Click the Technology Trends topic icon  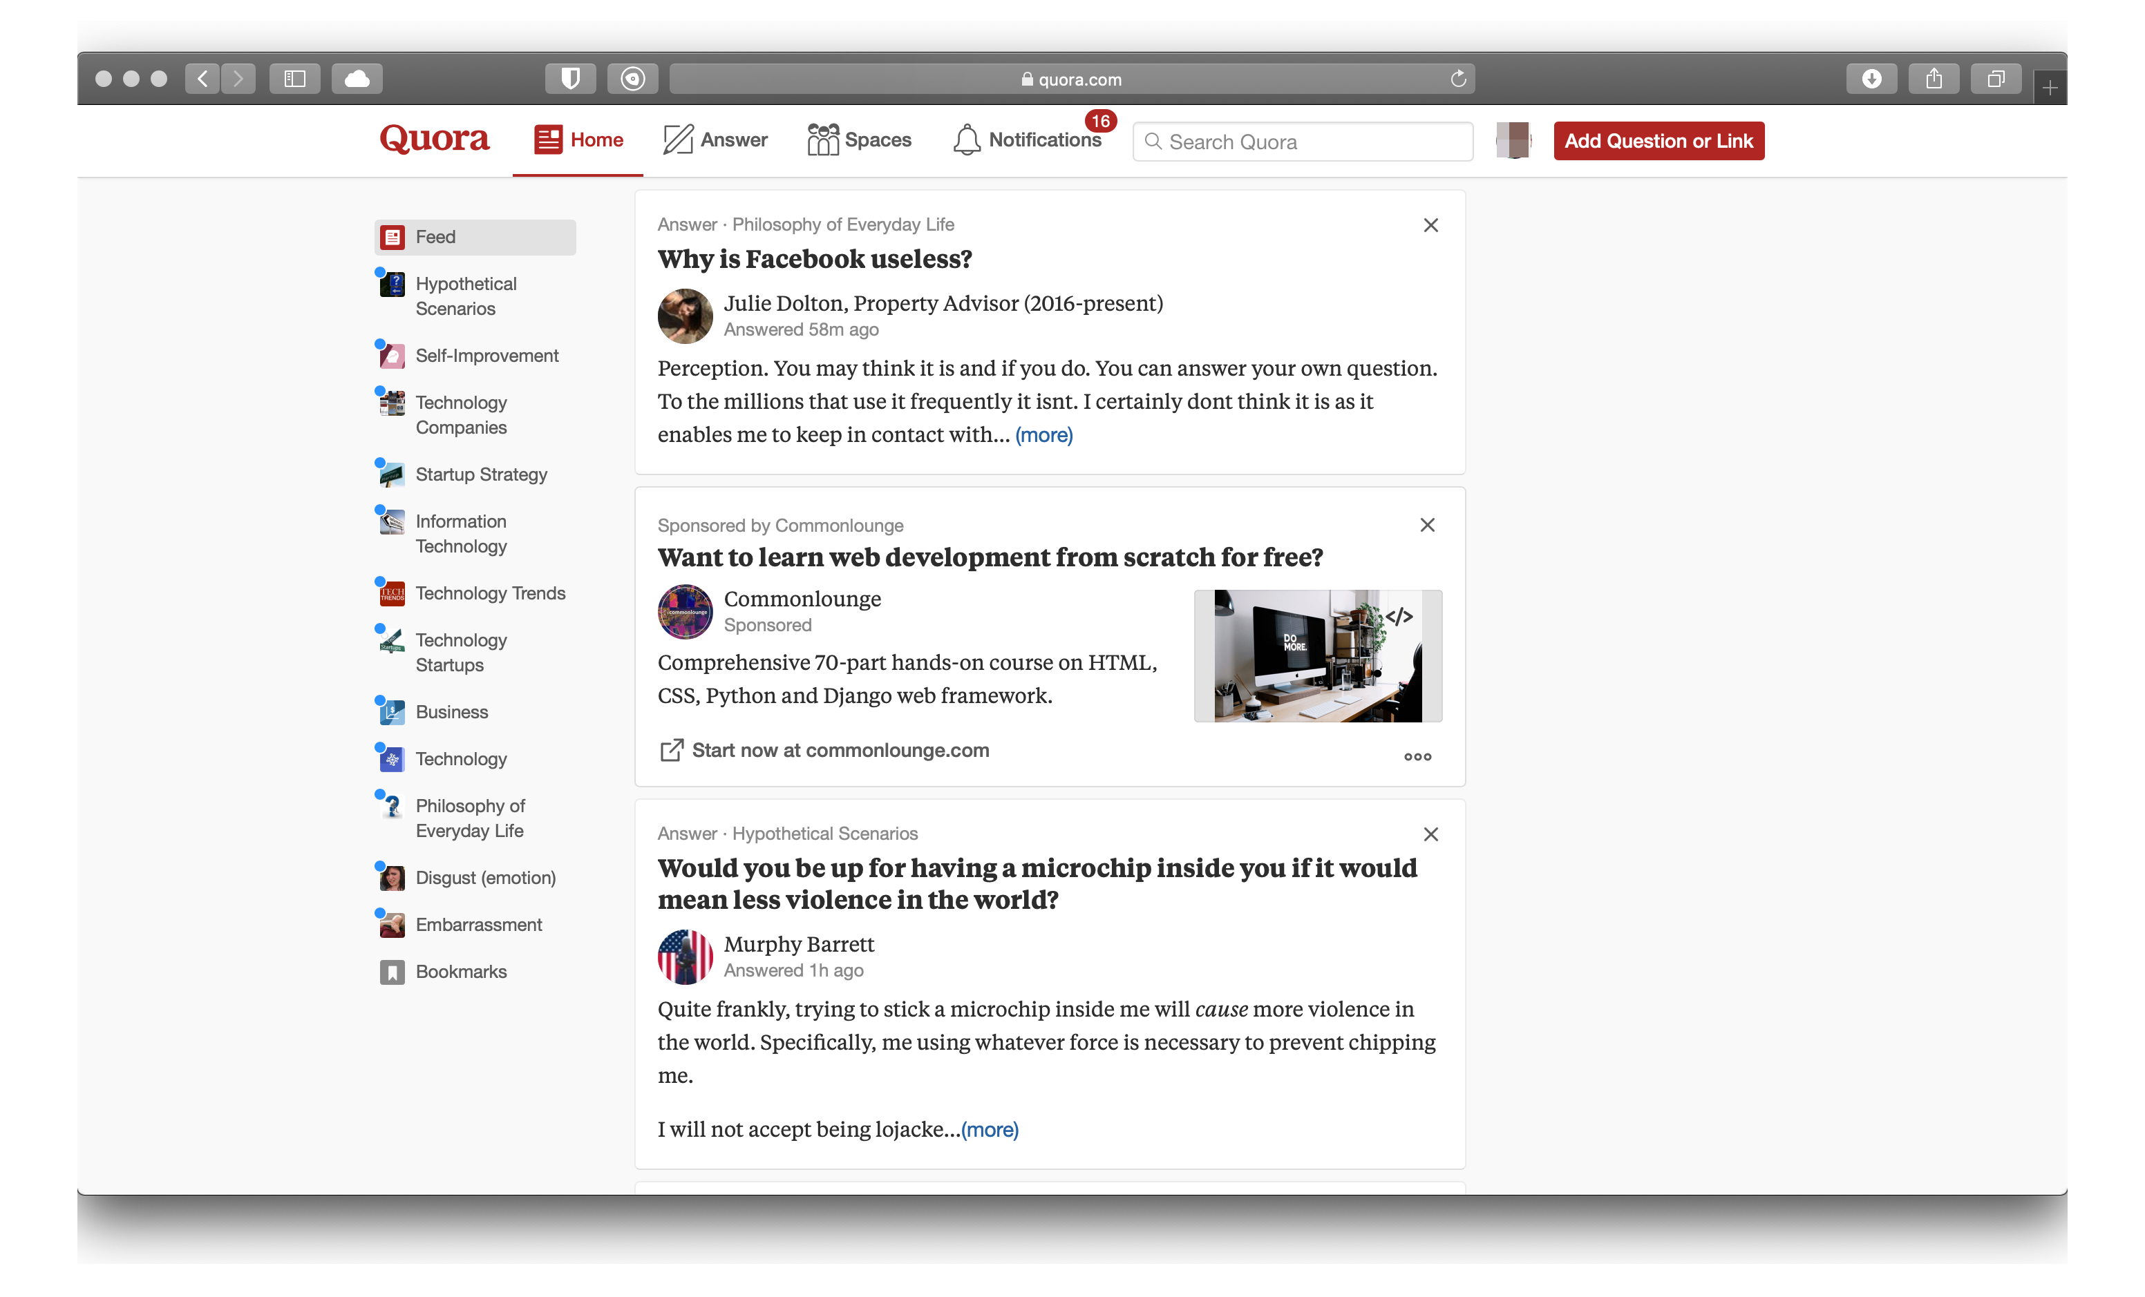393,593
